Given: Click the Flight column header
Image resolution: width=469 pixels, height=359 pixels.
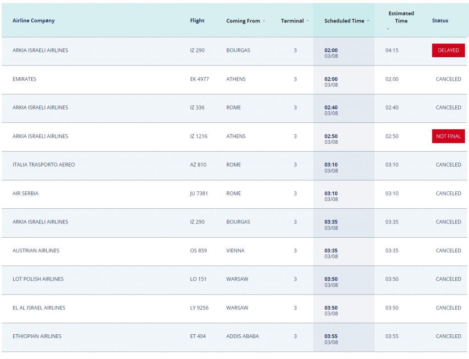Looking at the screenshot, I should (197, 21).
